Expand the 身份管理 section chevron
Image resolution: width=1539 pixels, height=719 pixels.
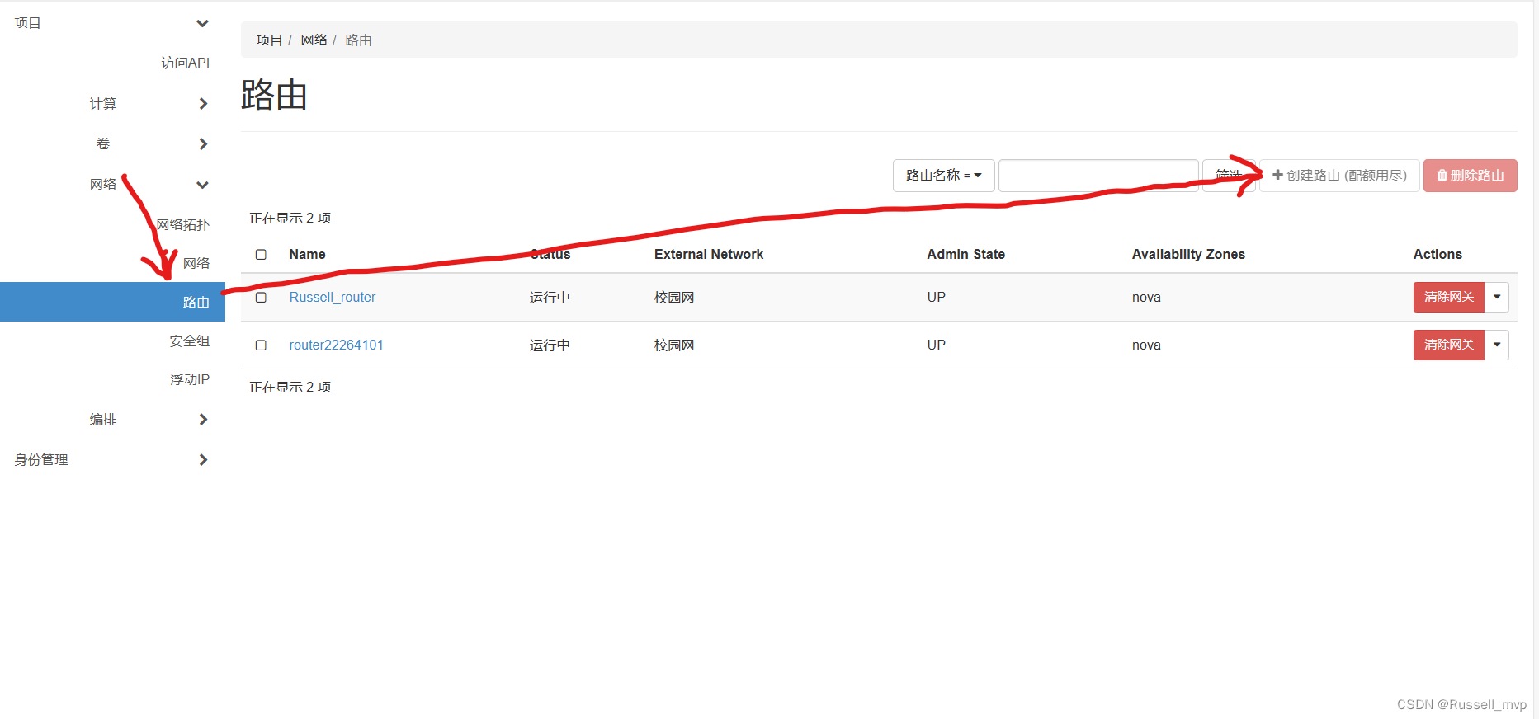[x=203, y=459]
